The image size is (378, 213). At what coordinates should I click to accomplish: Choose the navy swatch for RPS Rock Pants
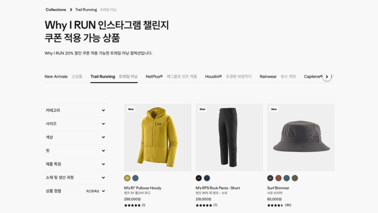pyautogui.click(x=207, y=178)
